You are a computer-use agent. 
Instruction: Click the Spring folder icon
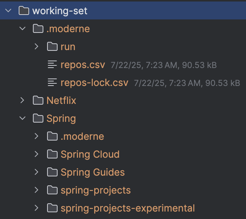[x=38, y=118]
